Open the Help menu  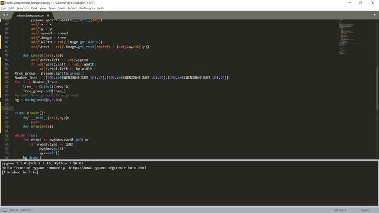click(100, 8)
